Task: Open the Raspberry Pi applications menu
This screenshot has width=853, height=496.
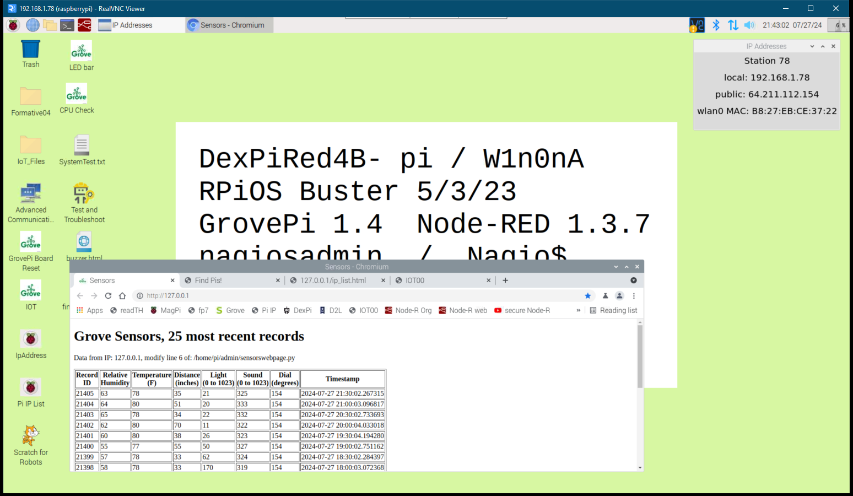Action: click(13, 25)
